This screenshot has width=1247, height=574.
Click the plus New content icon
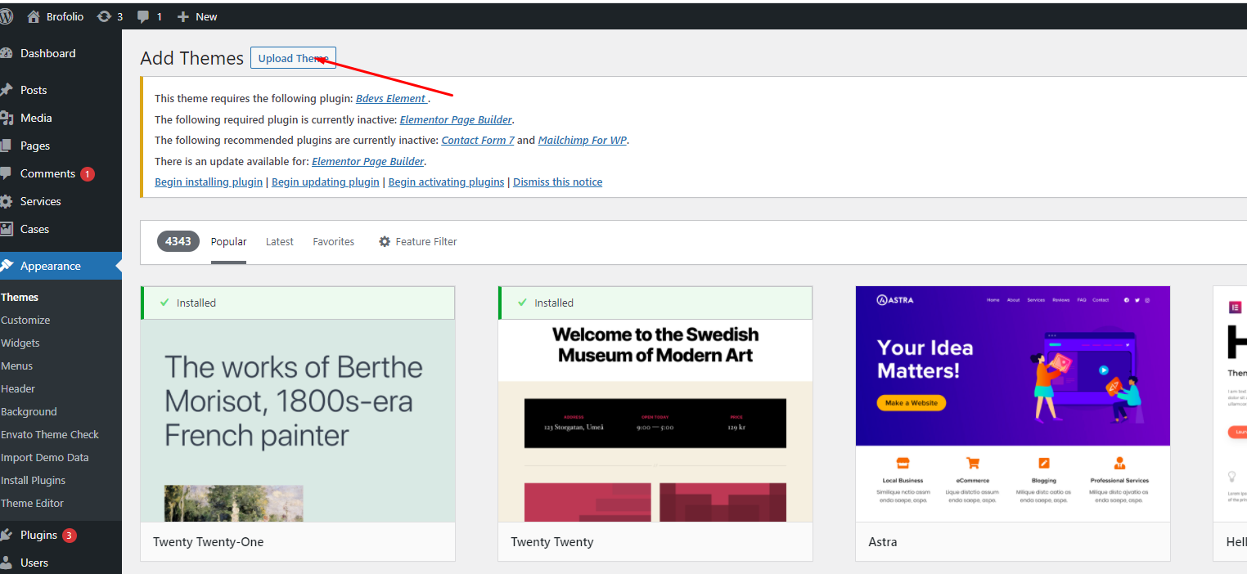tap(183, 16)
